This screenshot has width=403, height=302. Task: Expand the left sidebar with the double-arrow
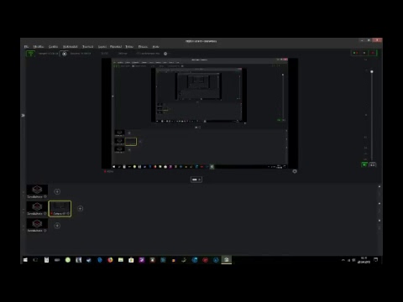point(23,115)
